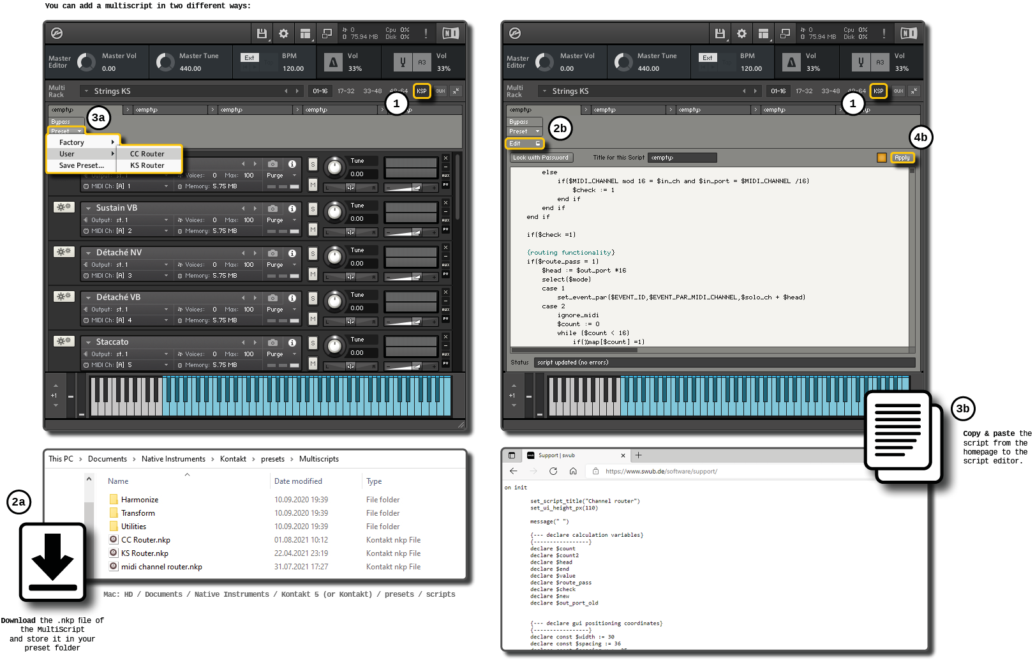Screen dimensions: 1035x660
Task: Open the info icon of Staccato
Action: pos(292,343)
